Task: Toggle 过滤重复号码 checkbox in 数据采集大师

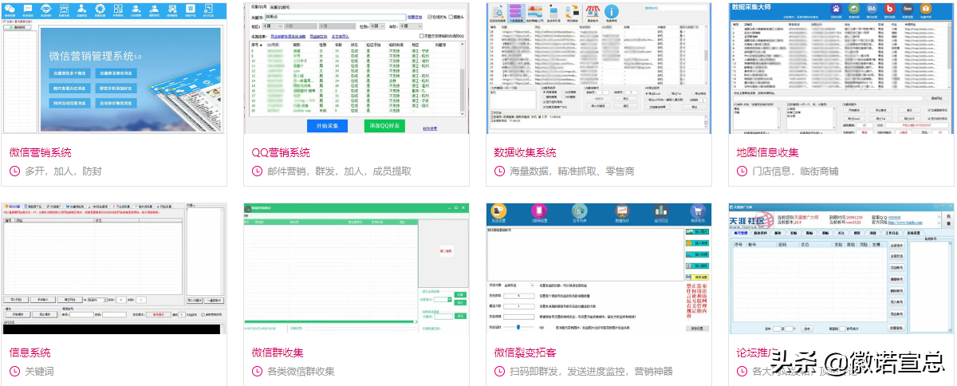Action: click(930, 110)
